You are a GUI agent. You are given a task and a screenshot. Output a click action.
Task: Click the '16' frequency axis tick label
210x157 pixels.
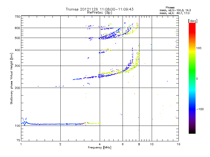(178, 144)
